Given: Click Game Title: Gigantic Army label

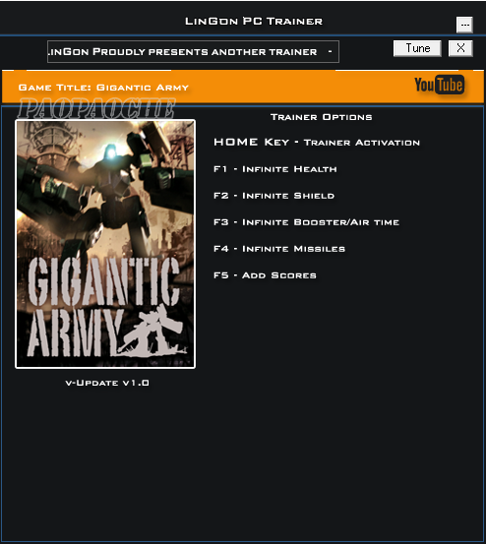Looking at the screenshot, I should [103, 88].
